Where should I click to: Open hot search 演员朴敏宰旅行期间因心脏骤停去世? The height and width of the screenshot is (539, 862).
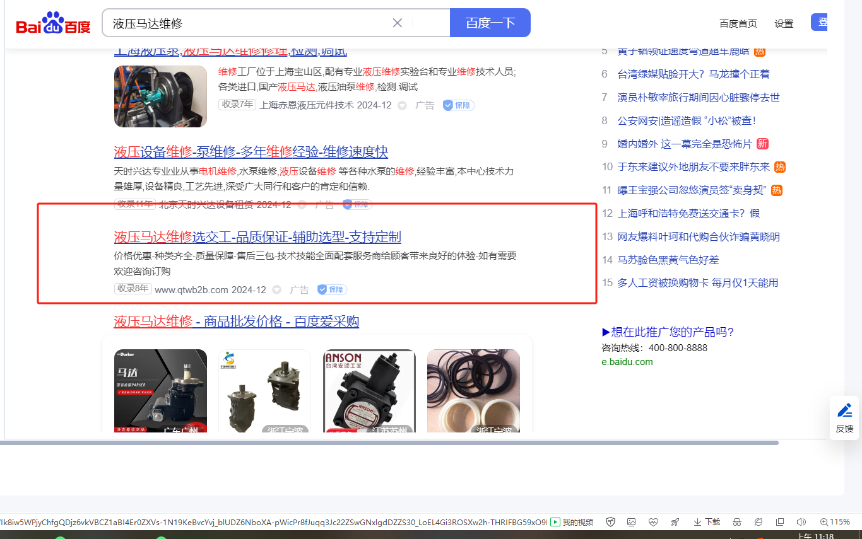pos(699,98)
